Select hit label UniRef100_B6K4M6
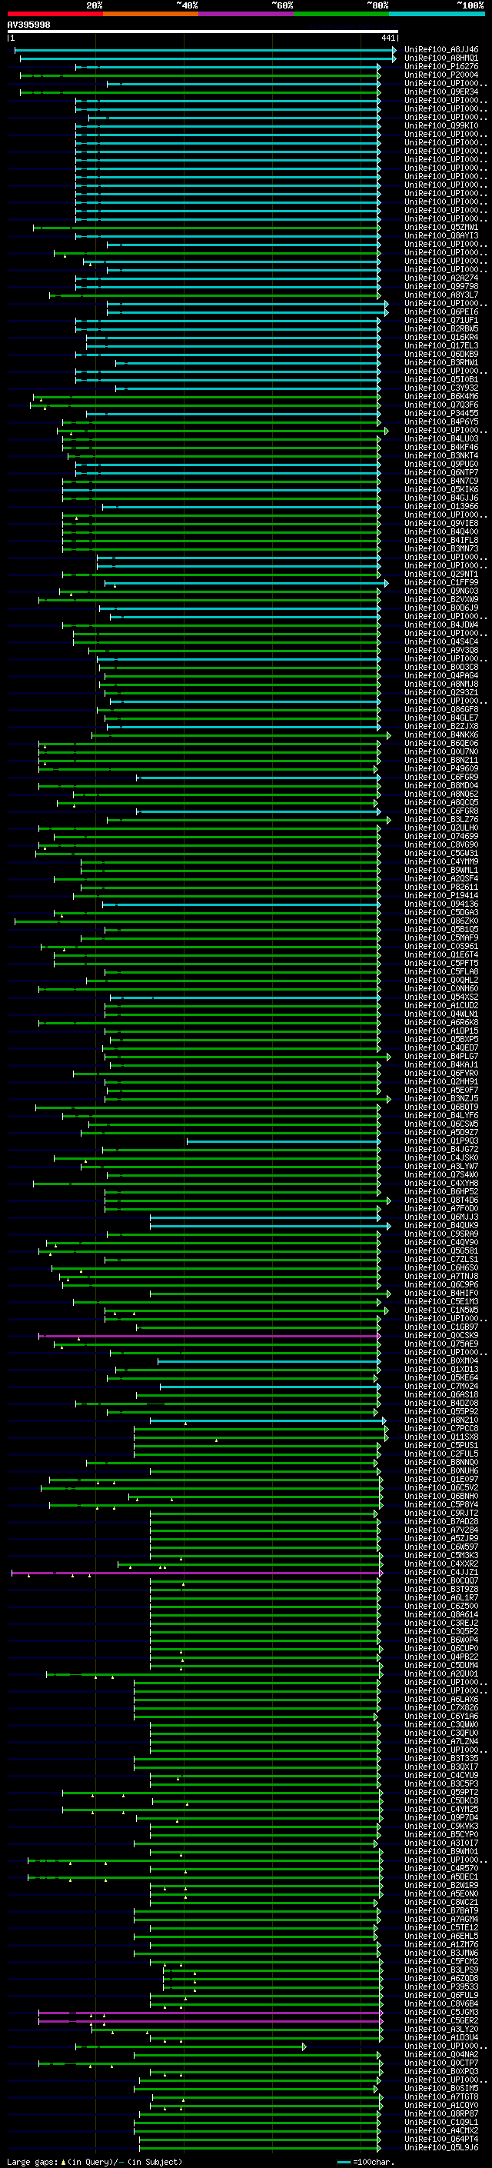The width and height of the screenshot is (492, 2168). coord(441,396)
